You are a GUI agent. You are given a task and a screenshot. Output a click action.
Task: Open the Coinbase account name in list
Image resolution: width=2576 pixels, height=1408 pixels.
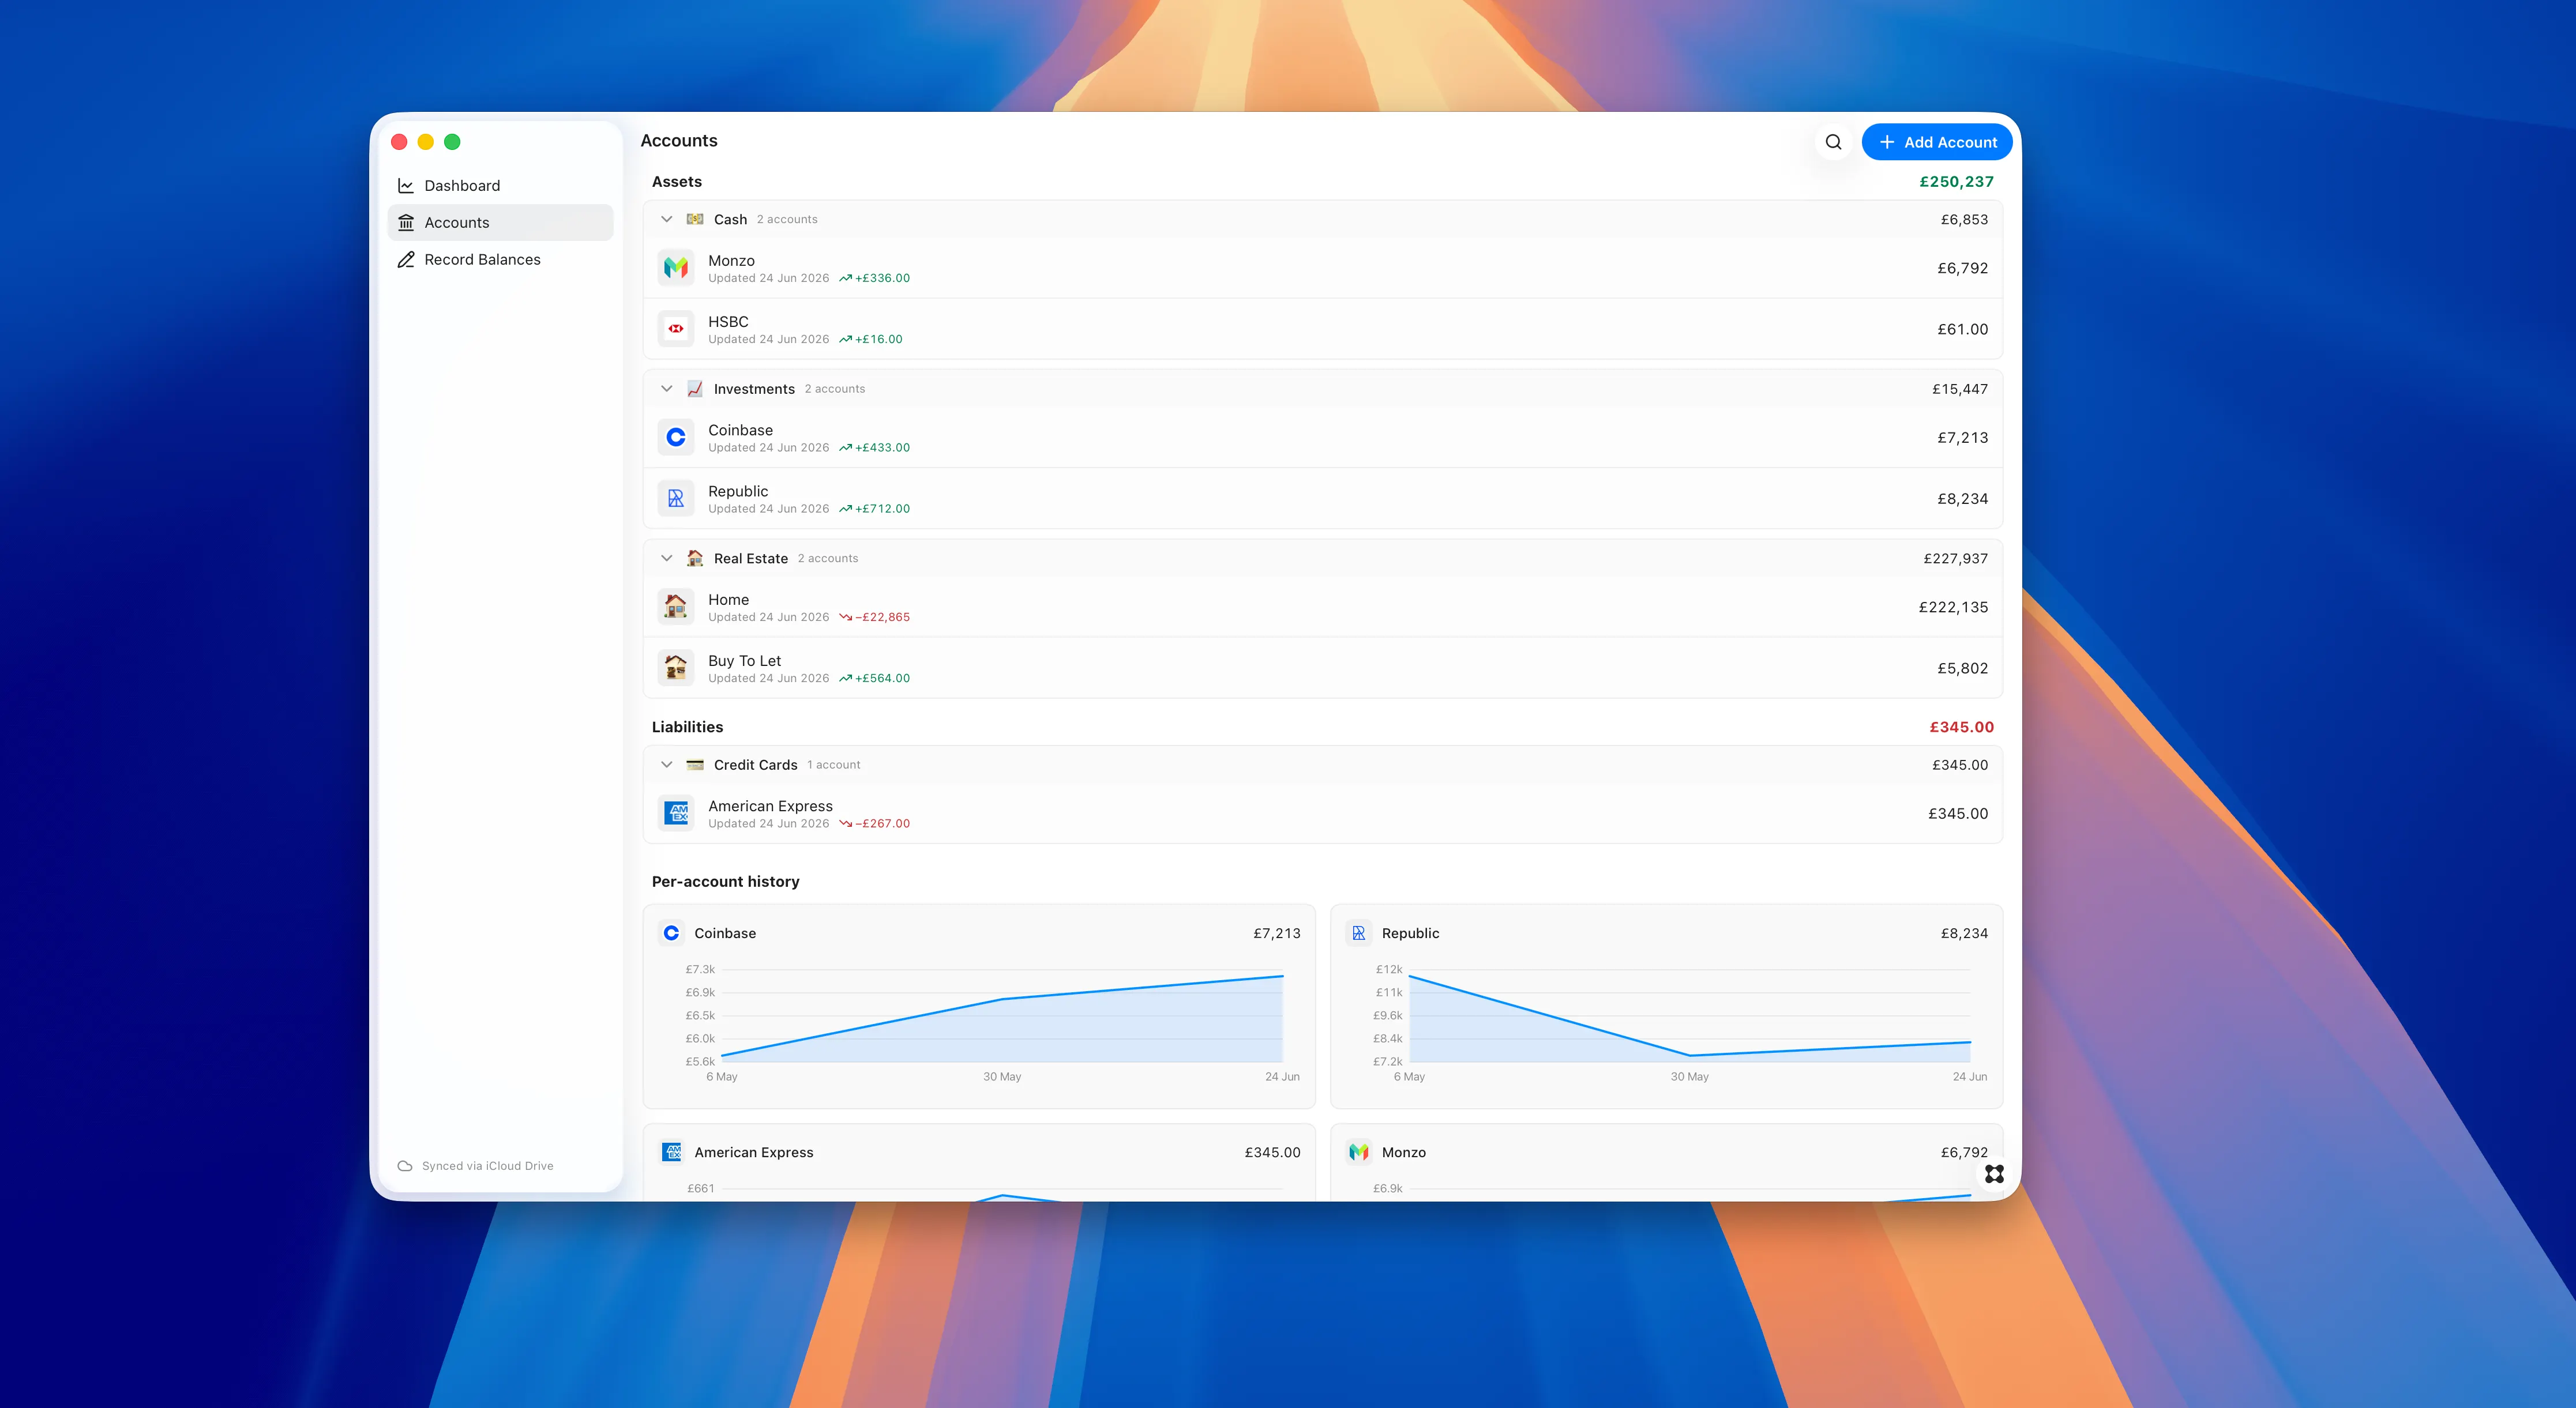(x=740, y=431)
